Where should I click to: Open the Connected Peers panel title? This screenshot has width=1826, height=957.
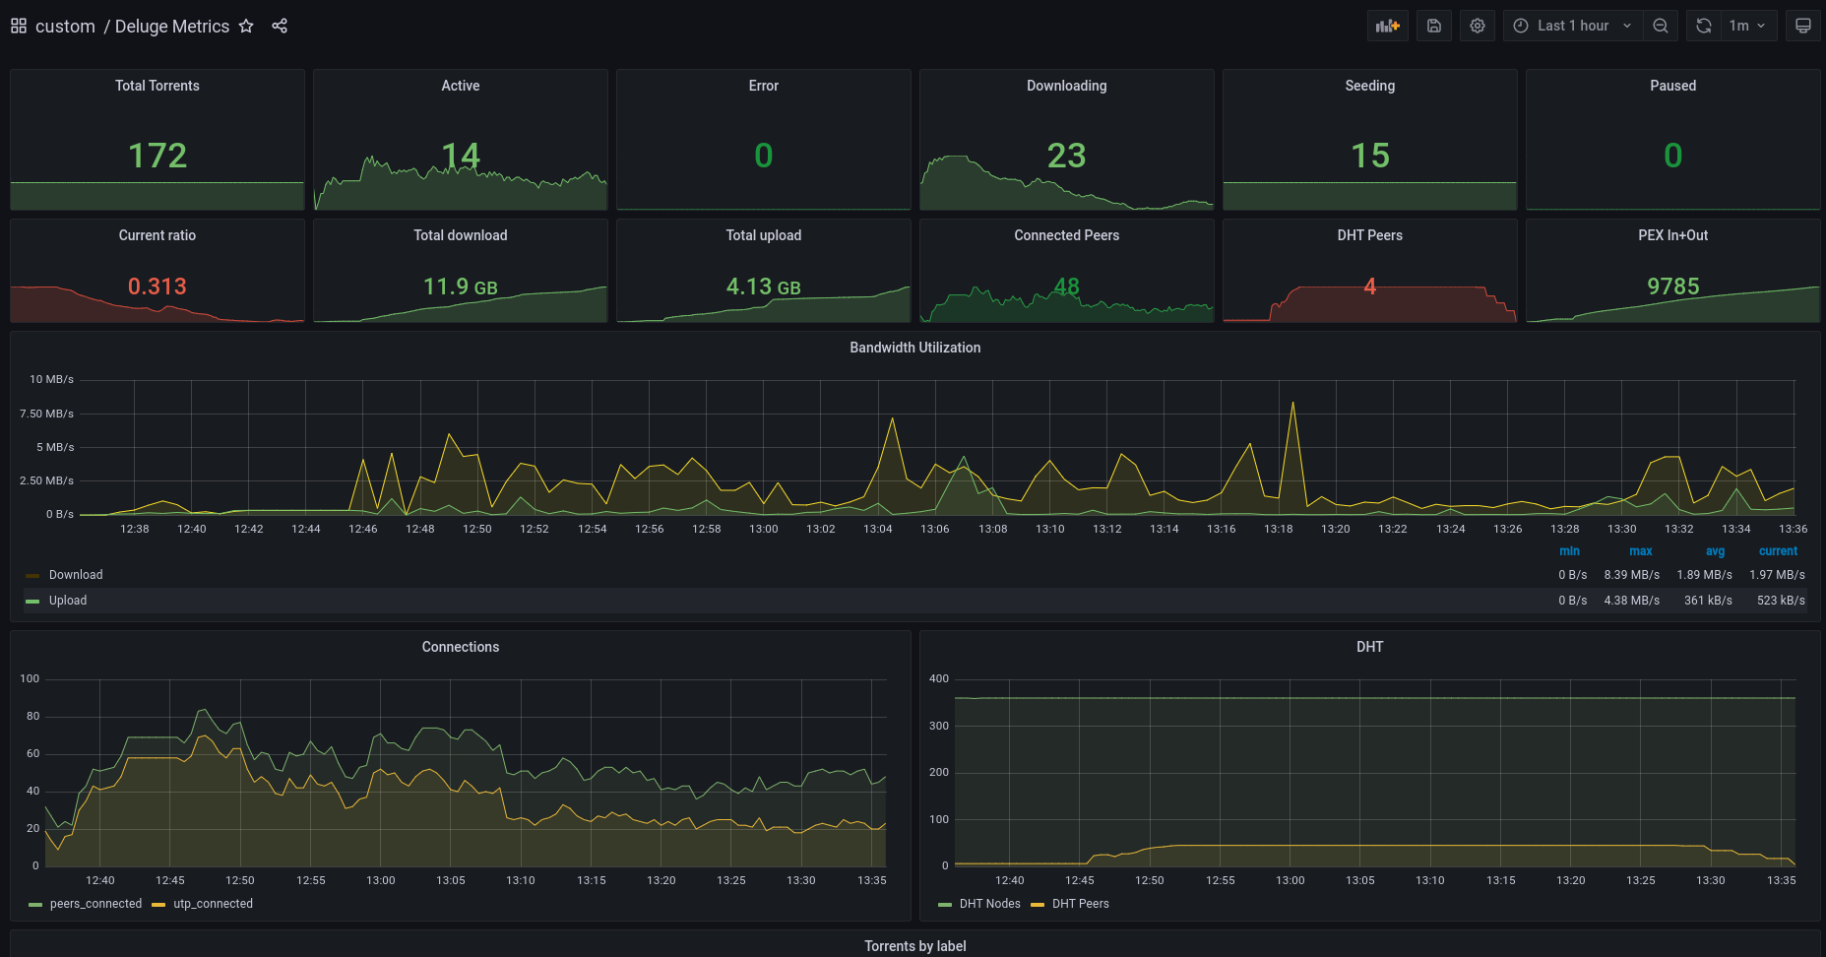[1067, 235]
